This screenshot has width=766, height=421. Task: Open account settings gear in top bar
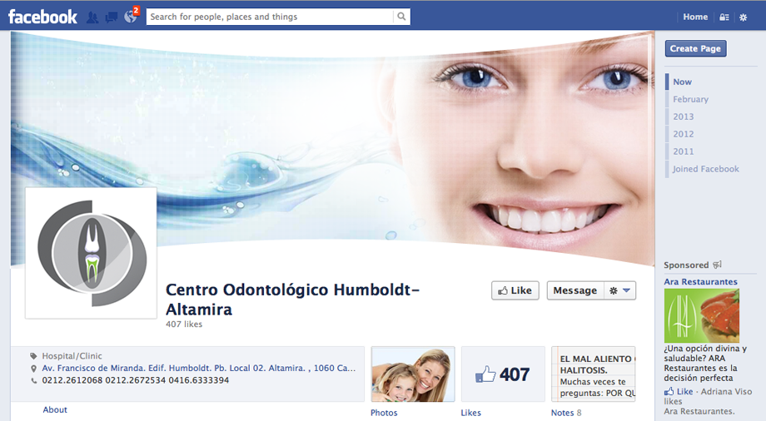pyautogui.click(x=743, y=17)
